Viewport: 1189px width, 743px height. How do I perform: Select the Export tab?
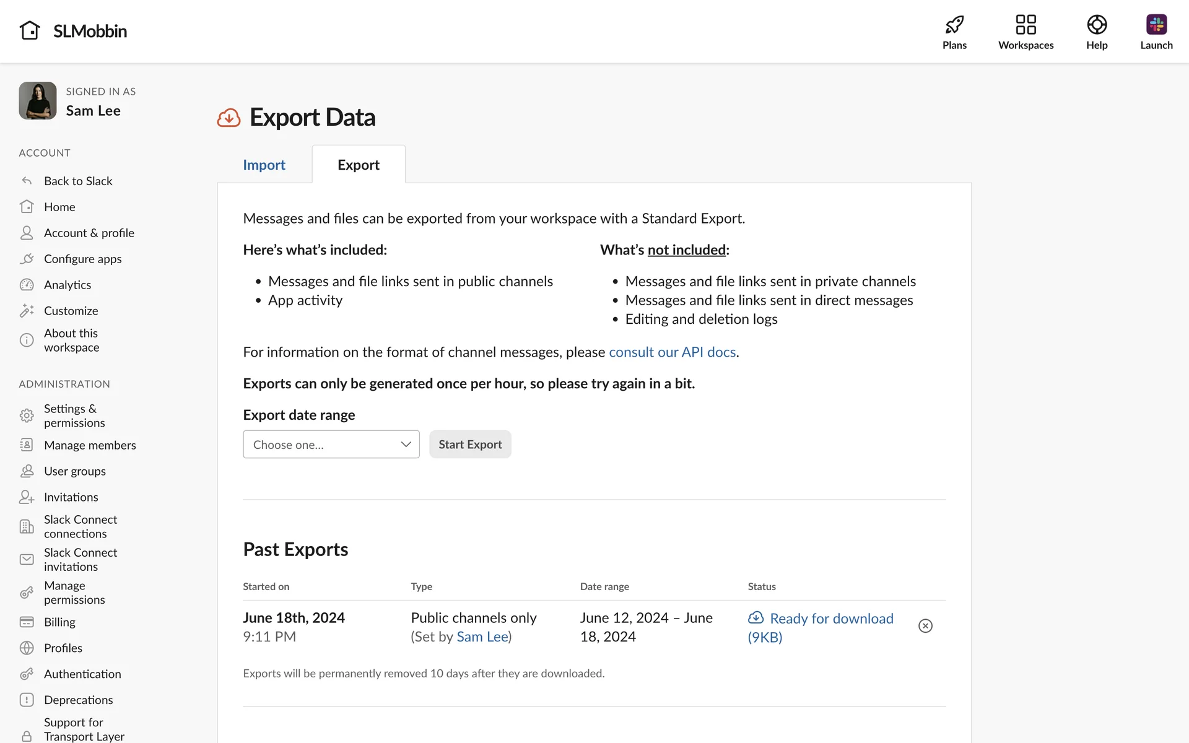(x=359, y=165)
